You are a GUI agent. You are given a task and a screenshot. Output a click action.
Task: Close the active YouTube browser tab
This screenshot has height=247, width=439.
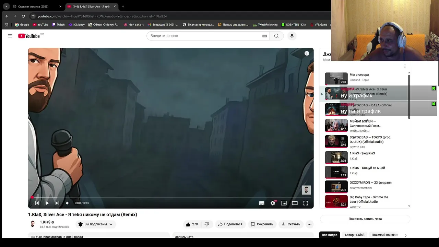[115, 7]
